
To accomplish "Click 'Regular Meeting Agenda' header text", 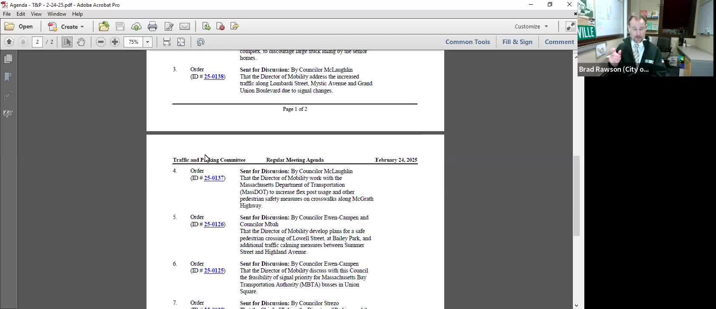I will tap(295, 160).
